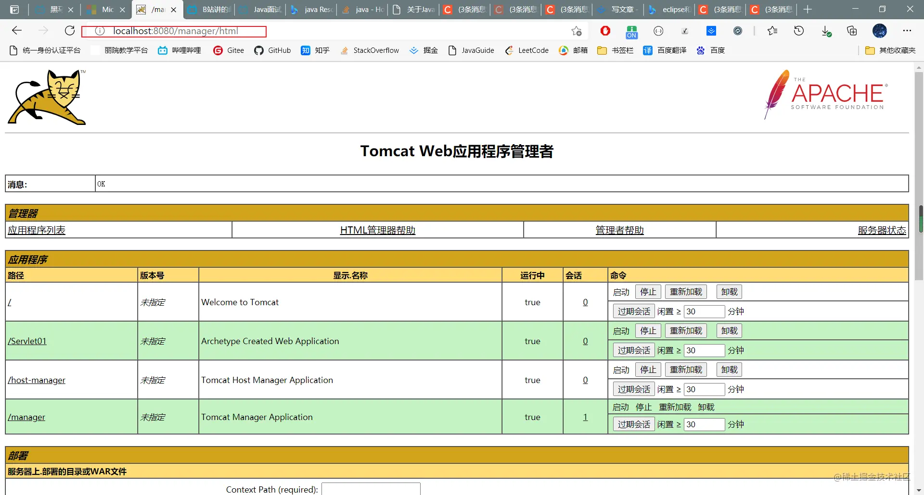
Task: Open the /Servlet01 path link
Action: [27, 341]
